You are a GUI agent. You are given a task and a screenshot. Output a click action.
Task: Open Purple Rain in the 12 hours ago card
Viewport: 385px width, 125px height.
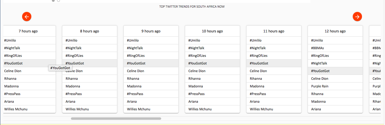pyautogui.click(x=320, y=86)
